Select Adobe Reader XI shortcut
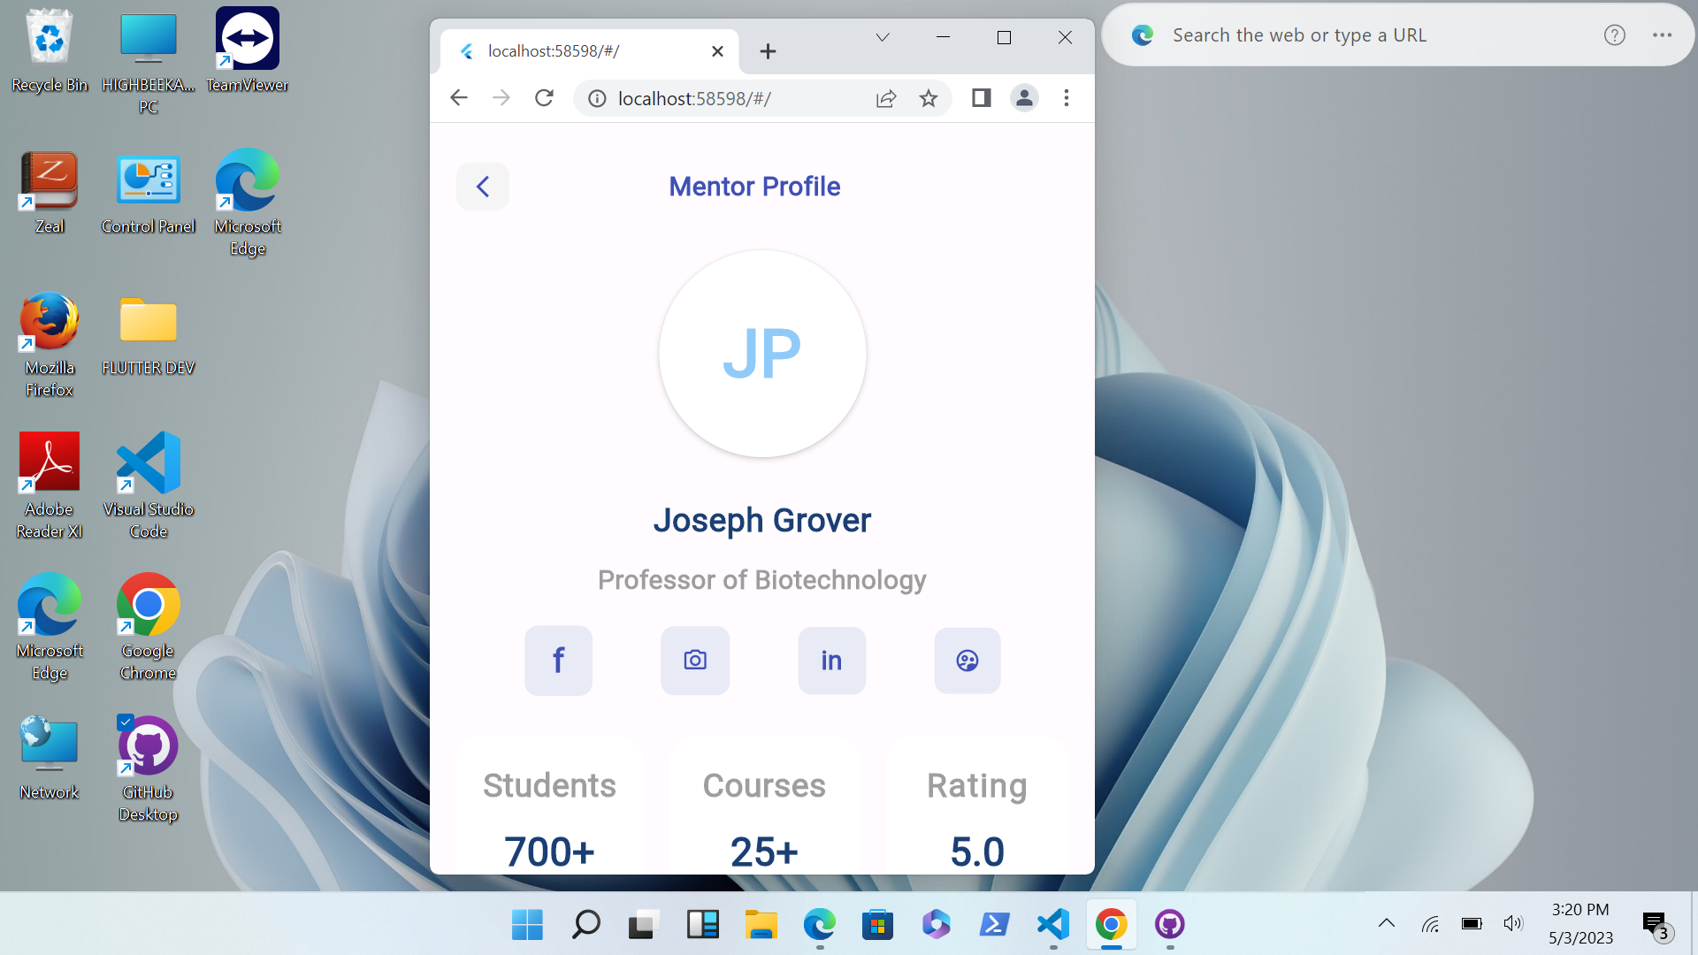This screenshot has width=1698, height=955. (x=50, y=486)
